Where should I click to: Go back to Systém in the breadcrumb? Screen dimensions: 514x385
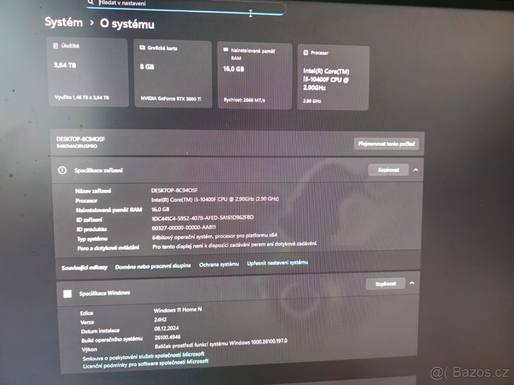pyautogui.click(x=63, y=23)
